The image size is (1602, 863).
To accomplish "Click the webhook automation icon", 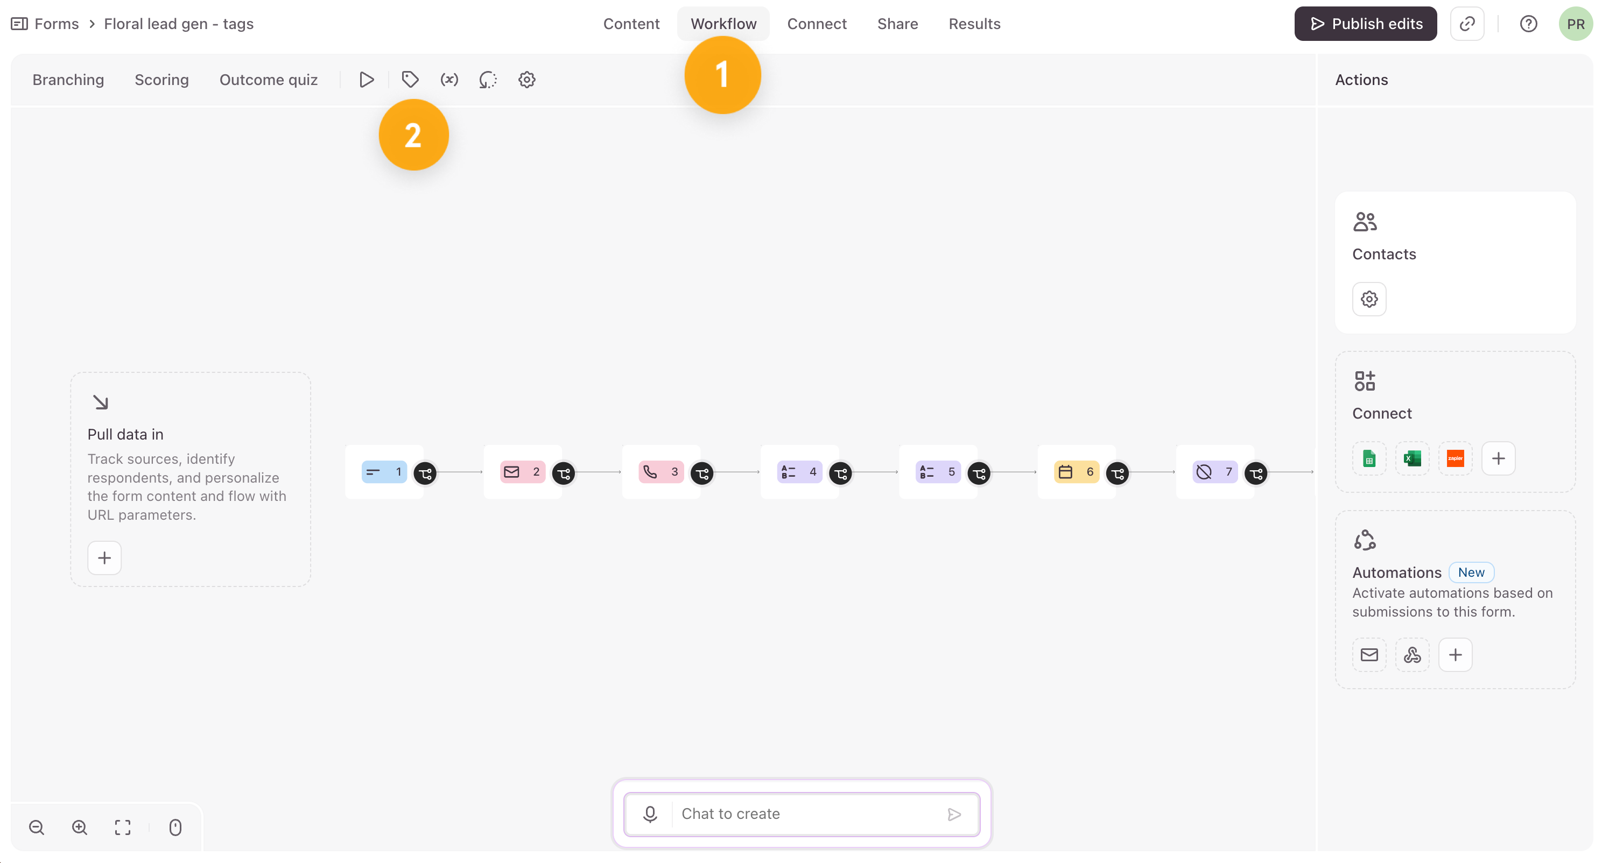I will 1411,655.
